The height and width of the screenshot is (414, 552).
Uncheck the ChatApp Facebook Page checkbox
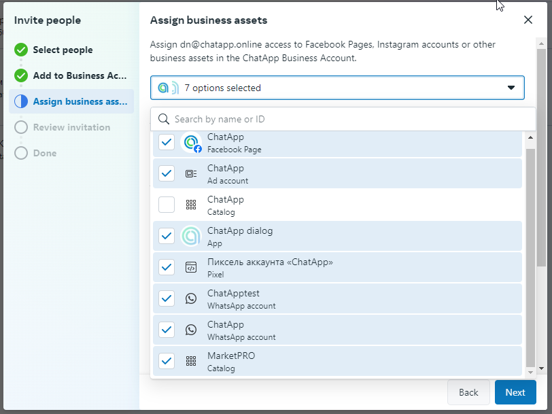pyautogui.click(x=167, y=142)
